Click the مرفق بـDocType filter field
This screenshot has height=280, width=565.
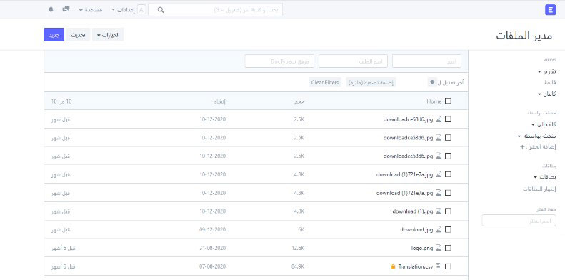point(279,61)
